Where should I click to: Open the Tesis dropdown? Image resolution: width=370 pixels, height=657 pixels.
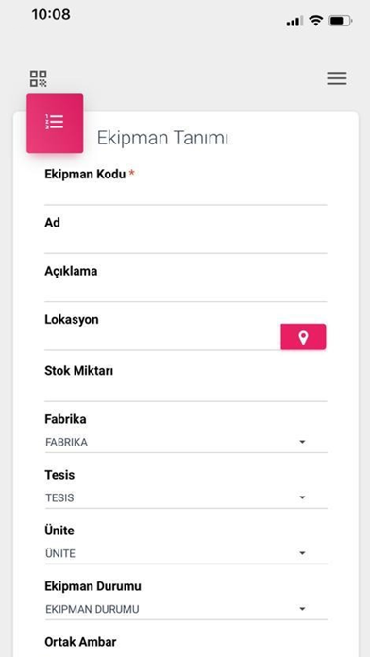pyautogui.click(x=186, y=498)
